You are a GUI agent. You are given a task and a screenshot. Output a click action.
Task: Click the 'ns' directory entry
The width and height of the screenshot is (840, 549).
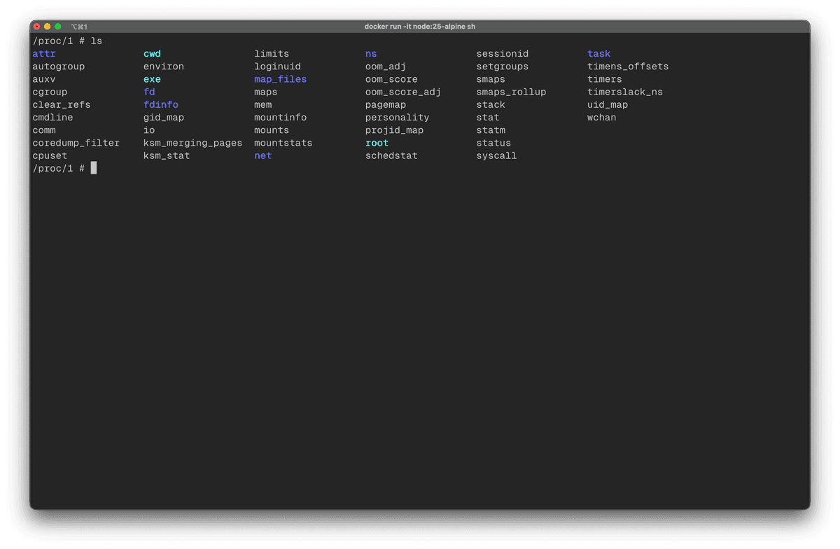click(x=371, y=54)
